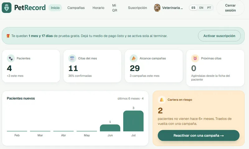Switch language to PT
Screen dimensions: 249x149
209,7
